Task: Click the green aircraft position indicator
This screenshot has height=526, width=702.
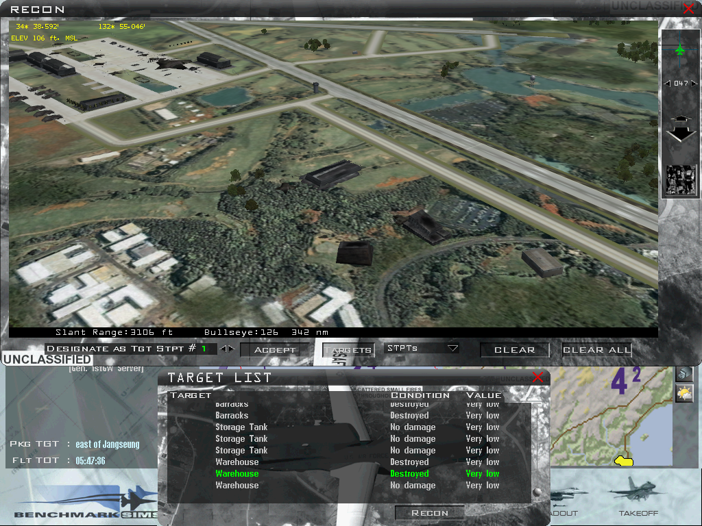Action: click(680, 49)
